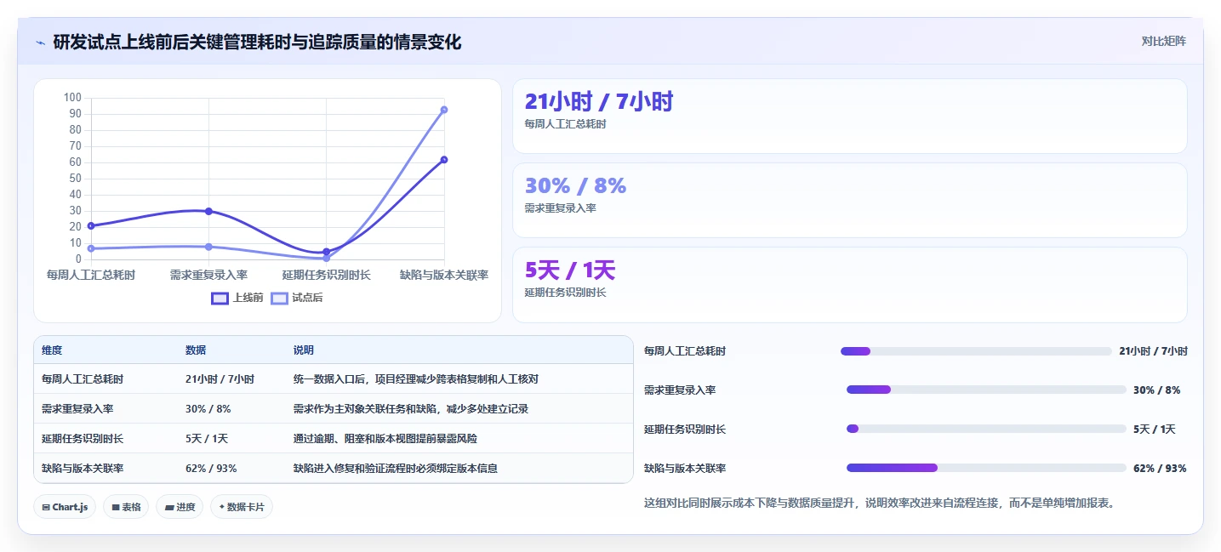Click the 延期任务识别时长 caption in third card

(x=566, y=293)
